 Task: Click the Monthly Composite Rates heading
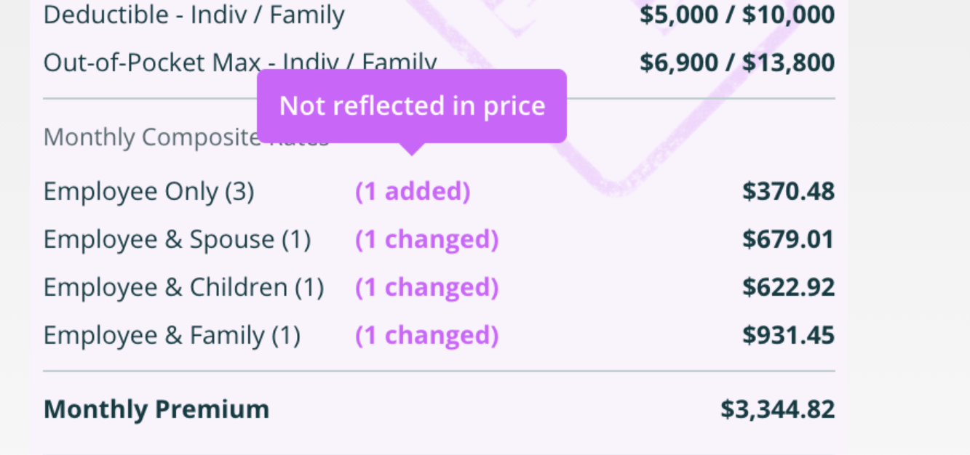pos(186,137)
